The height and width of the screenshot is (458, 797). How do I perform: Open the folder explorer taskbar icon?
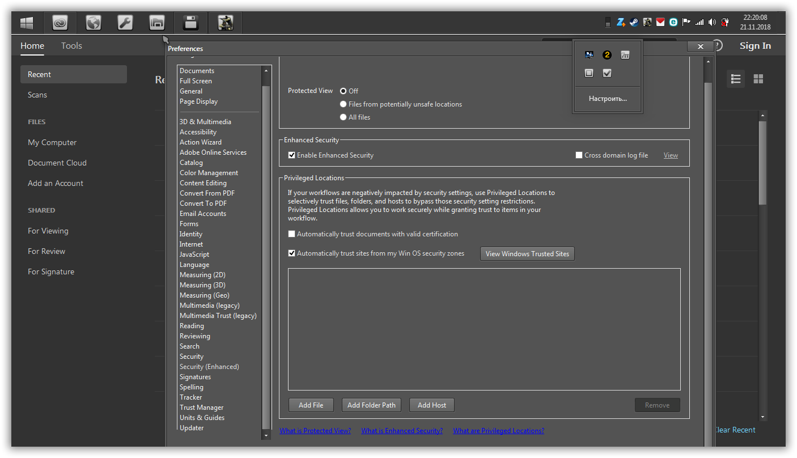pos(157,23)
